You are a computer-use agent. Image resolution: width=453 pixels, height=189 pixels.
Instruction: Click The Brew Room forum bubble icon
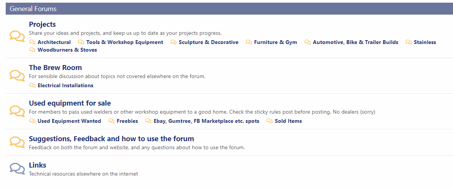tap(17, 75)
